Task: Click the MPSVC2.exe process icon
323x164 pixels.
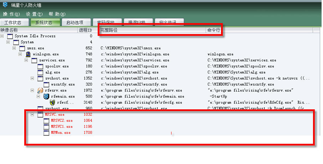Action: (46, 121)
